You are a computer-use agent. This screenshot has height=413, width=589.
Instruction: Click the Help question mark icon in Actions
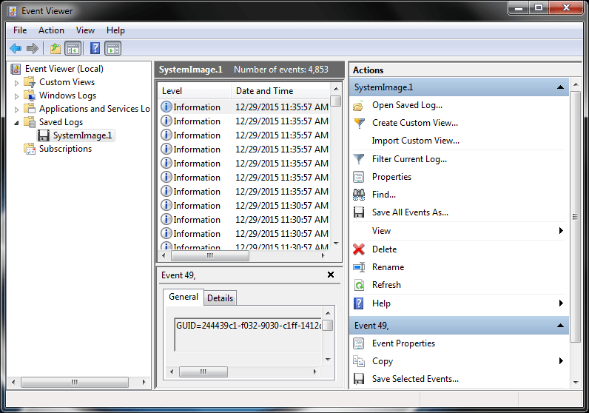click(x=359, y=303)
